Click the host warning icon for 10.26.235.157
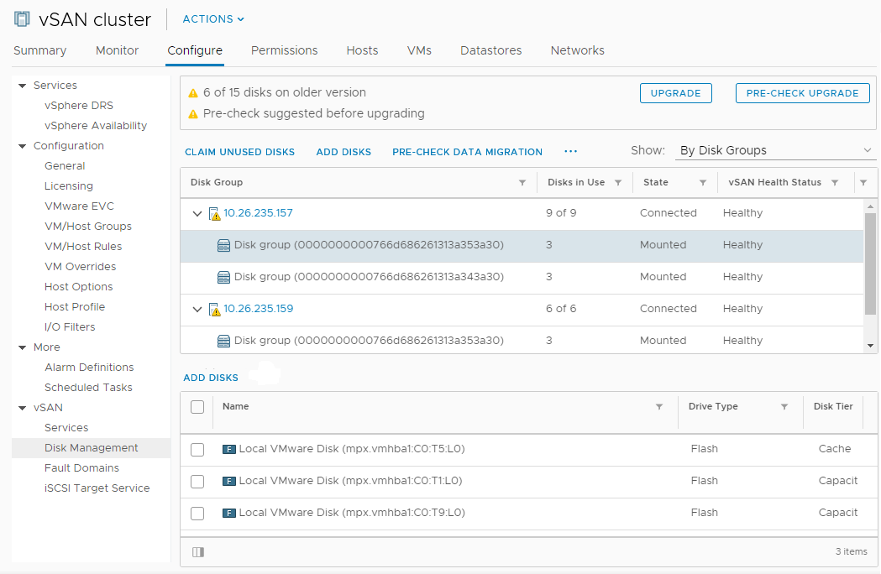 coord(215,214)
